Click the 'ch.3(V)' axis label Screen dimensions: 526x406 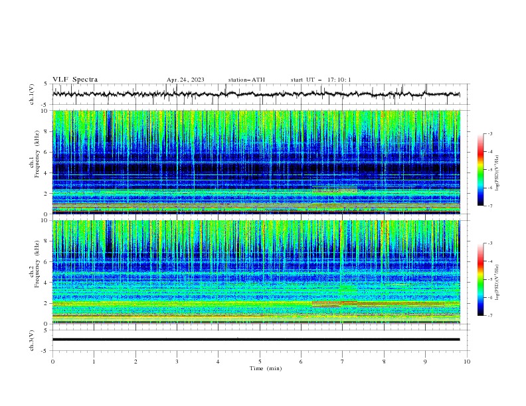click(x=32, y=340)
